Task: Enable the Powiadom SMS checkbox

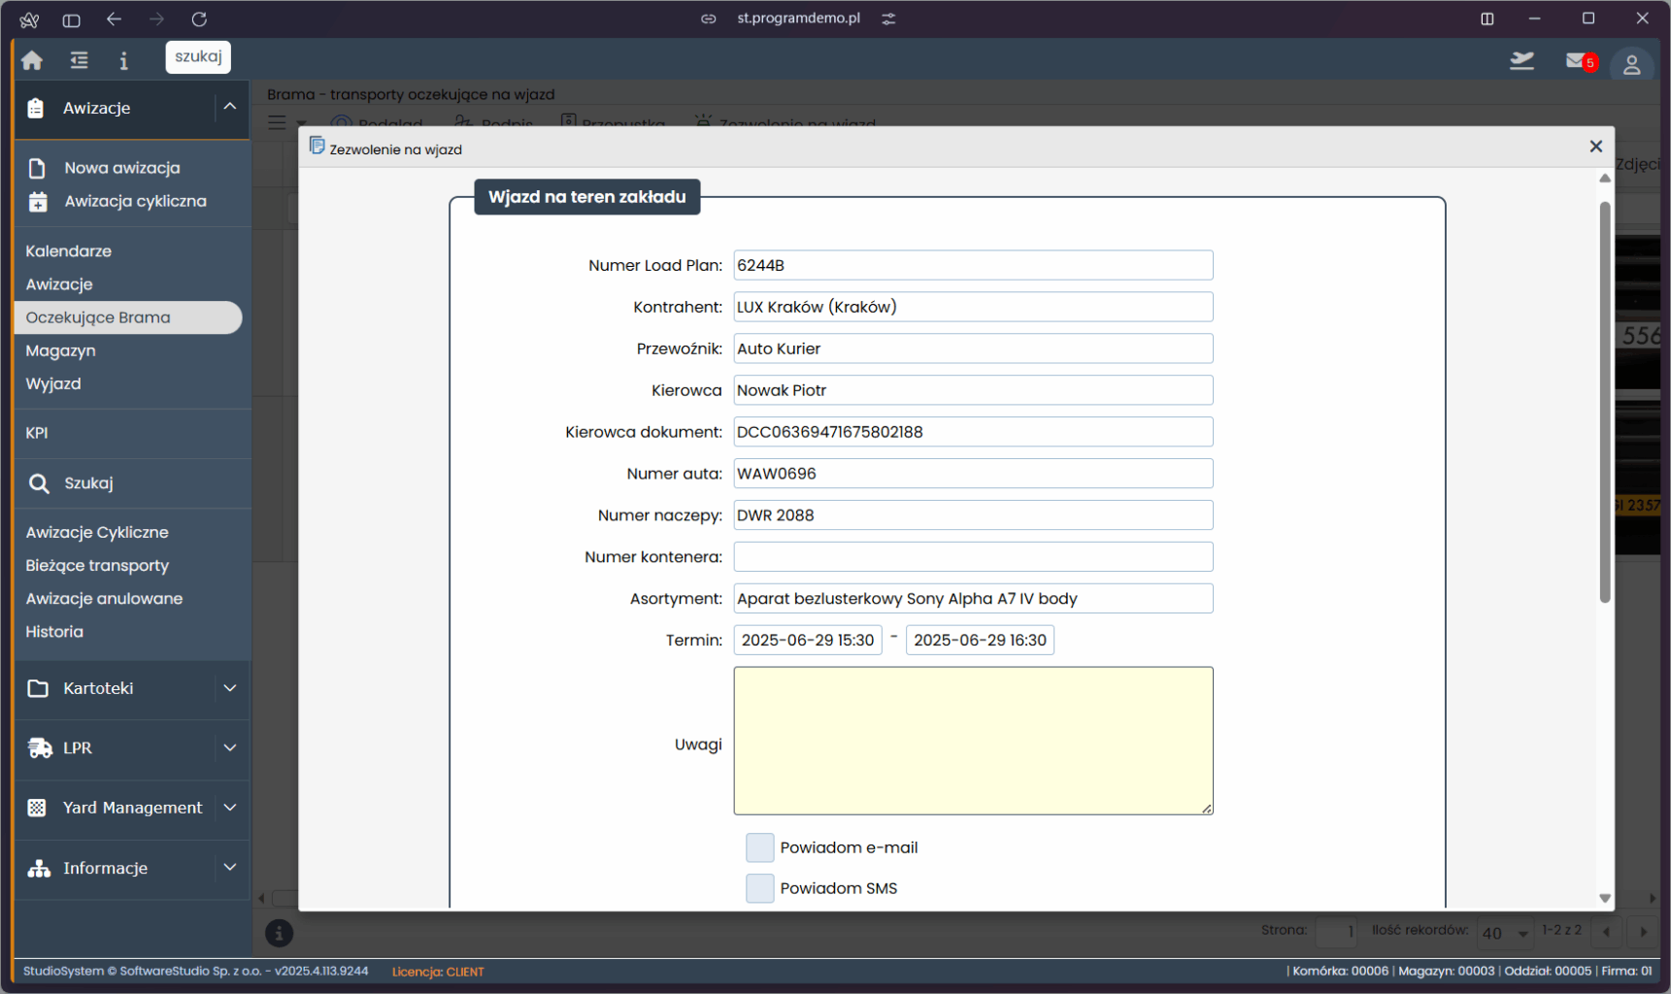Action: click(x=759, y=888)
